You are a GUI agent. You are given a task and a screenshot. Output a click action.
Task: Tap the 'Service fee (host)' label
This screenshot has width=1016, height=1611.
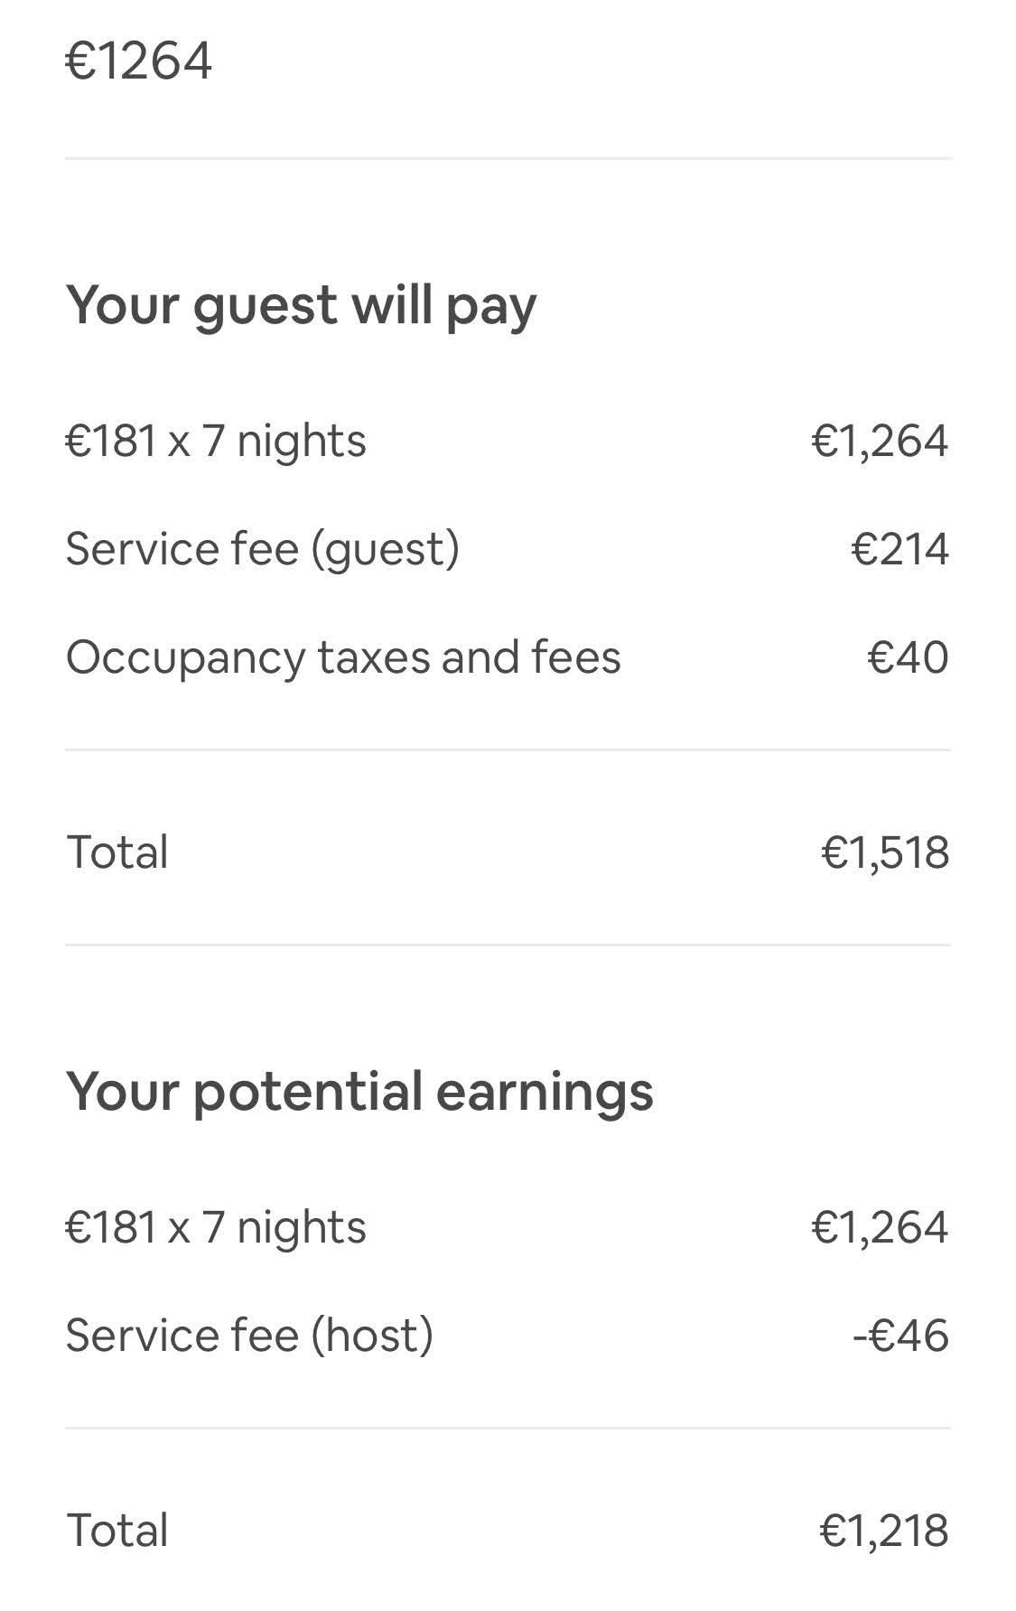click(249, 1336)
